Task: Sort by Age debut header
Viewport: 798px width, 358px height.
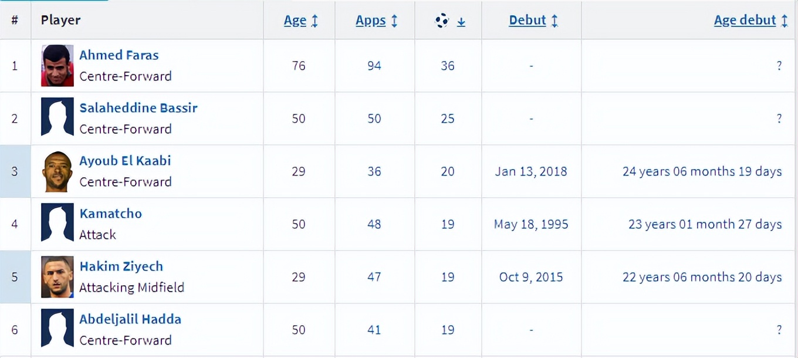Action: coord(745,21)
